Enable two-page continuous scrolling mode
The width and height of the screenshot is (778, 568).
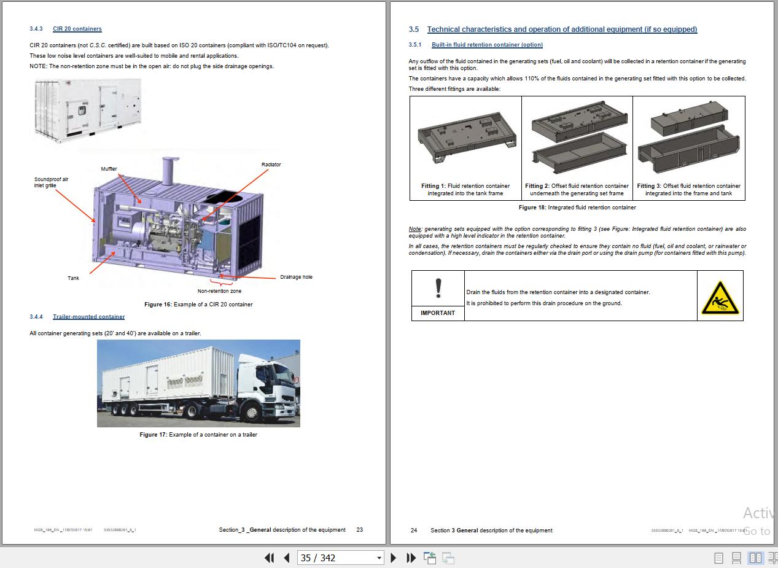772,558
